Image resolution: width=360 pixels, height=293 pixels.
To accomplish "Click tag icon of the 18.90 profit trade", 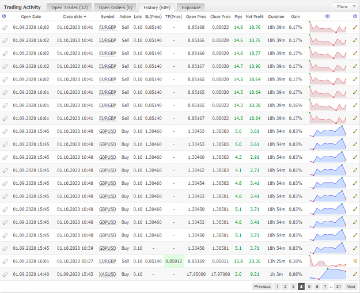I will click(x=5, y=67).
